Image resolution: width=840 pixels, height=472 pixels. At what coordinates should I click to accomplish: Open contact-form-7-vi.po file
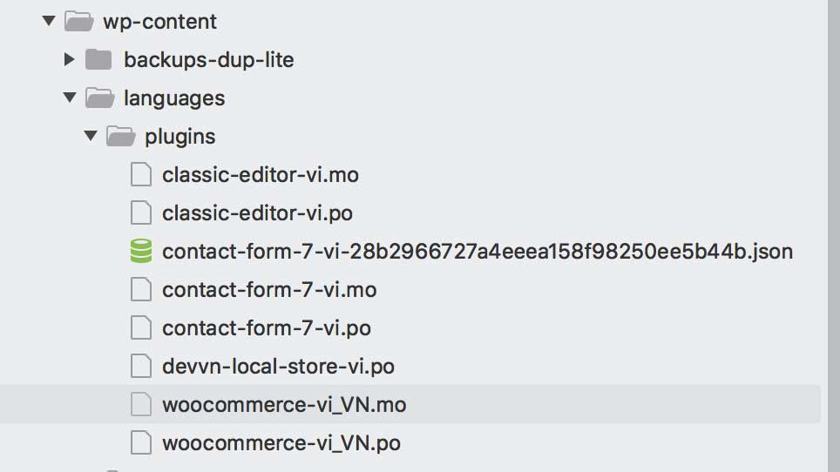[267, 328]
